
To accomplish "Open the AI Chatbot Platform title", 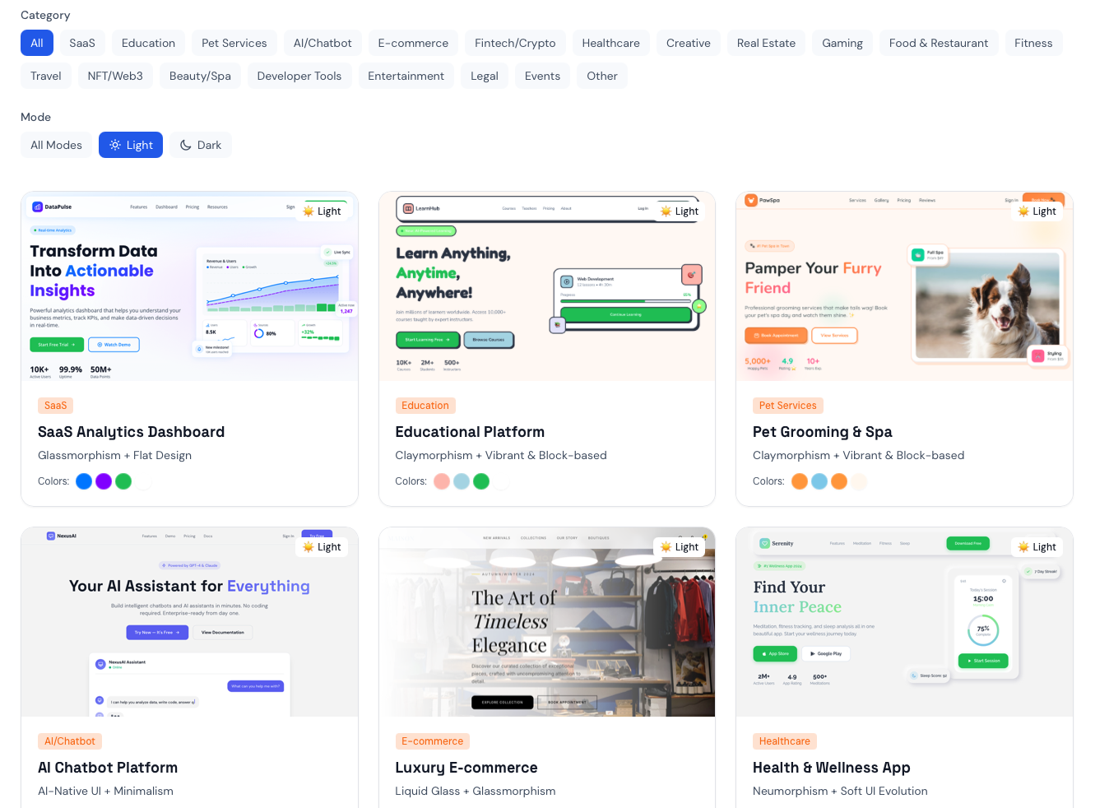I will 108,768.
